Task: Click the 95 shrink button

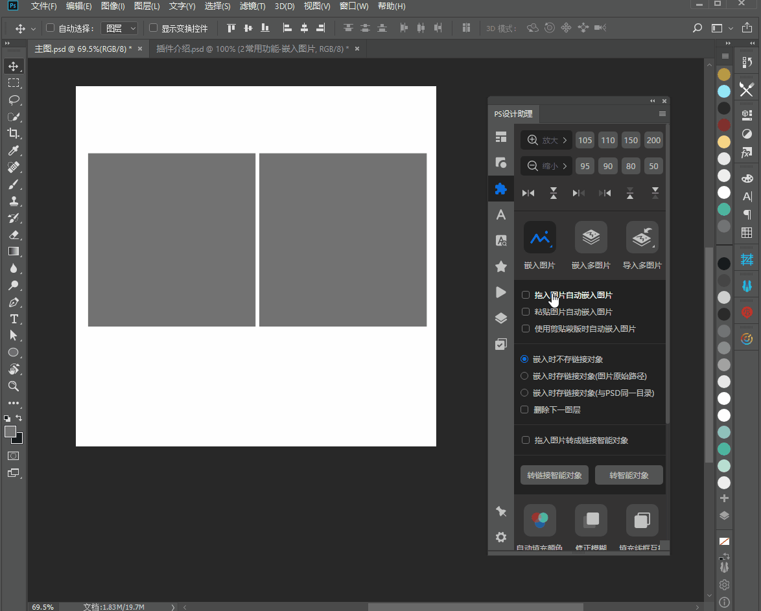Action: tap(585, 166)
